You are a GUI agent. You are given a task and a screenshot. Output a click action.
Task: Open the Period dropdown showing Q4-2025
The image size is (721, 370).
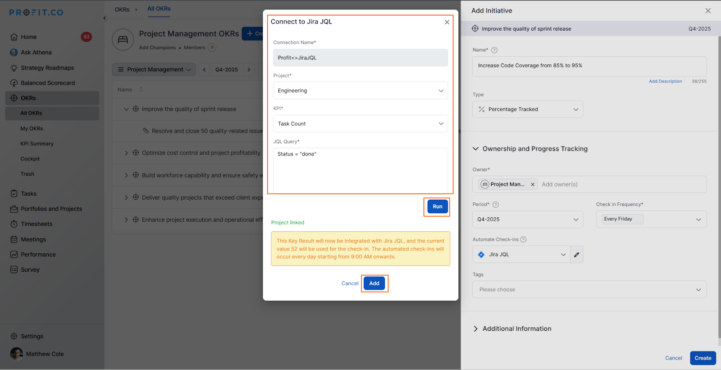click(x=528, y=219)
